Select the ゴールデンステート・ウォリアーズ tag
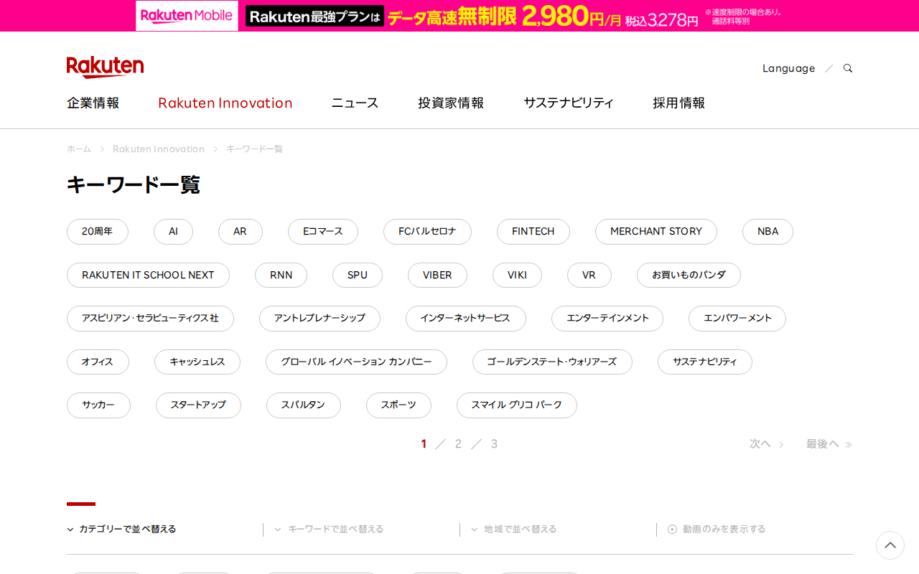Image resolution: width=919 pixels, height=574 pixels. click(x=552, y=362)
